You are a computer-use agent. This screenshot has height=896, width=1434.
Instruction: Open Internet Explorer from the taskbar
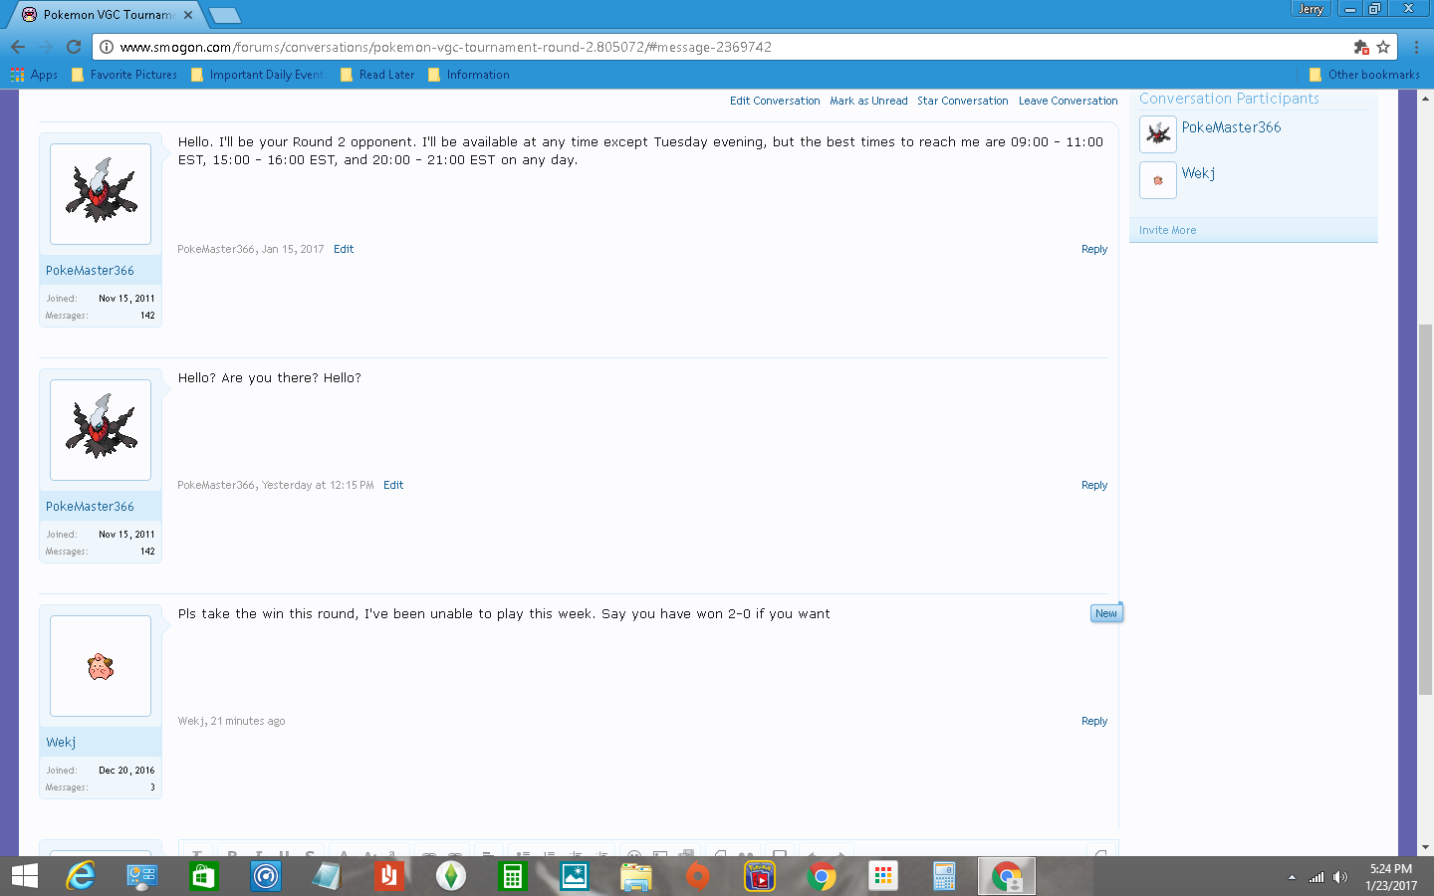click(x=80, y=876)
